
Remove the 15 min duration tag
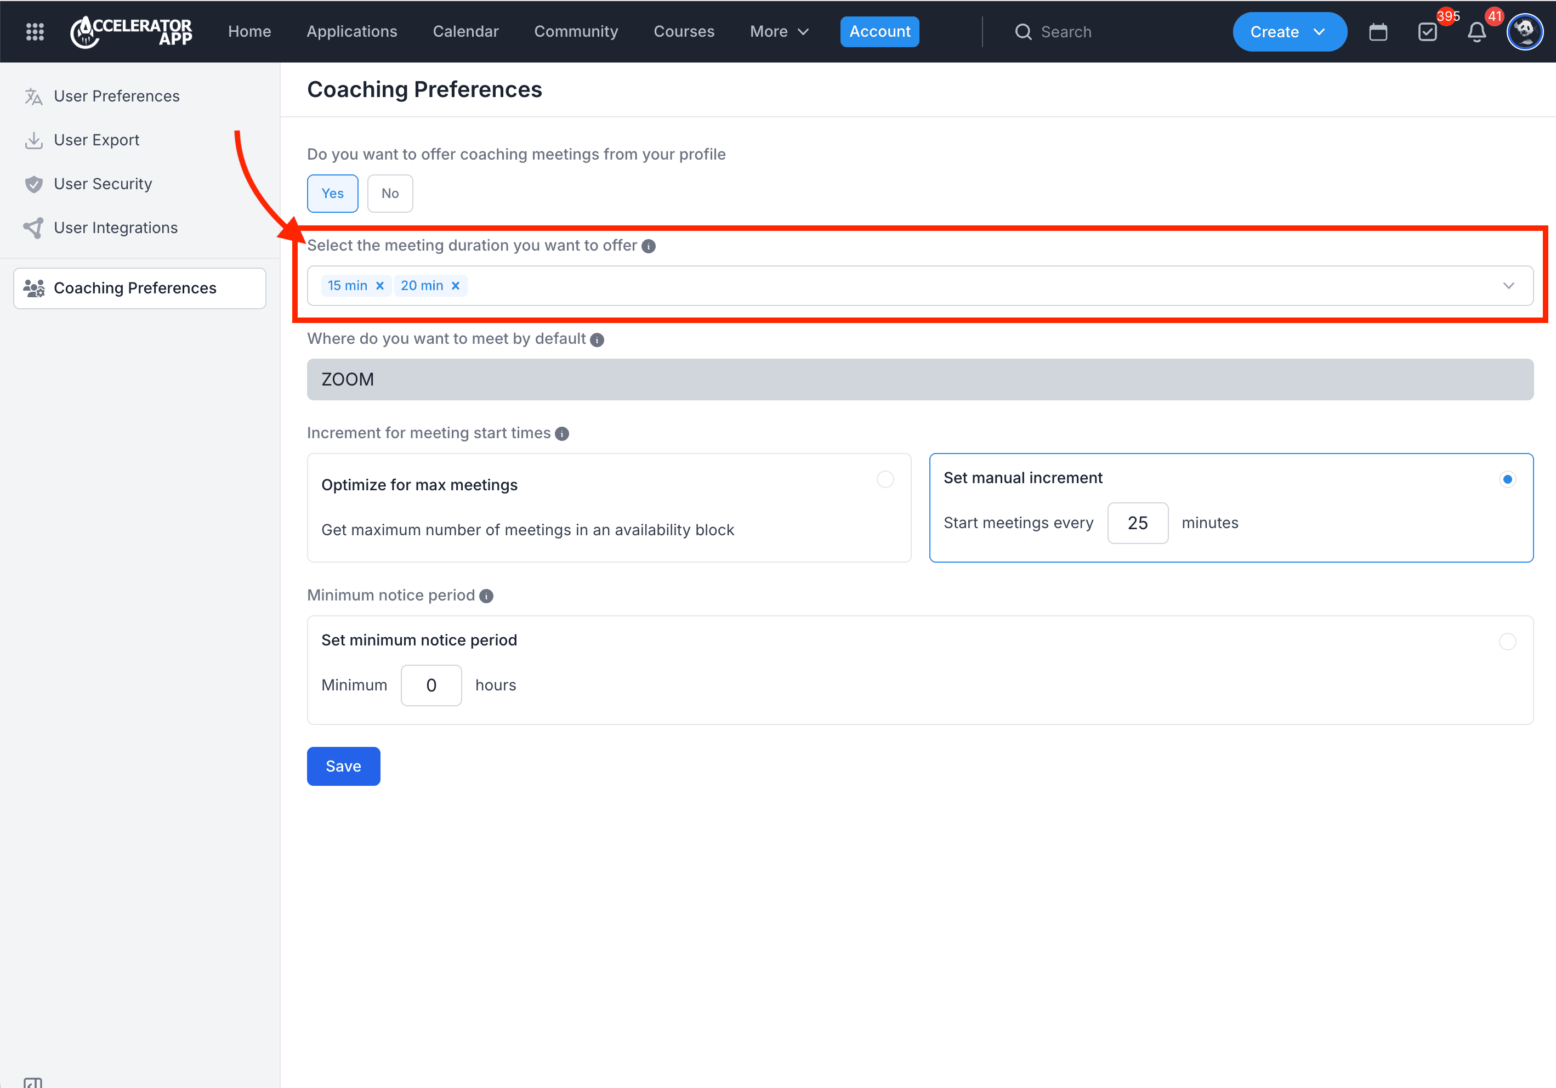380,286
